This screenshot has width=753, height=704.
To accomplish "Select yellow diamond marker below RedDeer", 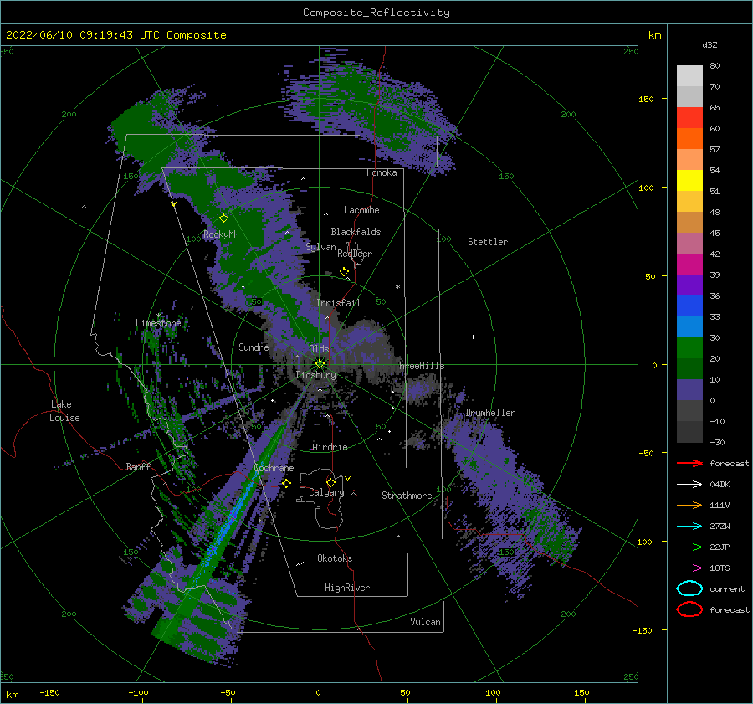I will pyautogui.click(x=344, y=272).
